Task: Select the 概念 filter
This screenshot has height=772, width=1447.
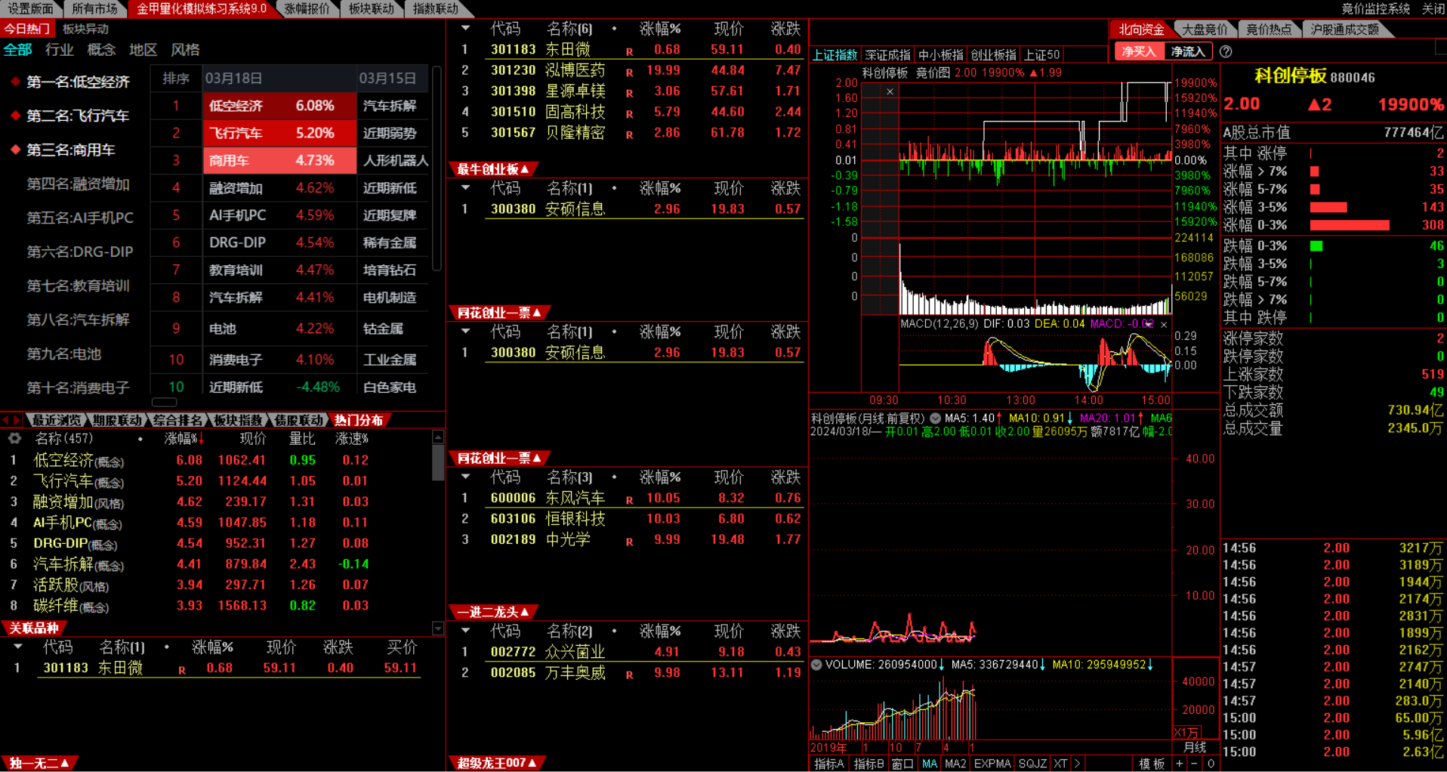Action: pyautogui.click(x=101, y=50)
